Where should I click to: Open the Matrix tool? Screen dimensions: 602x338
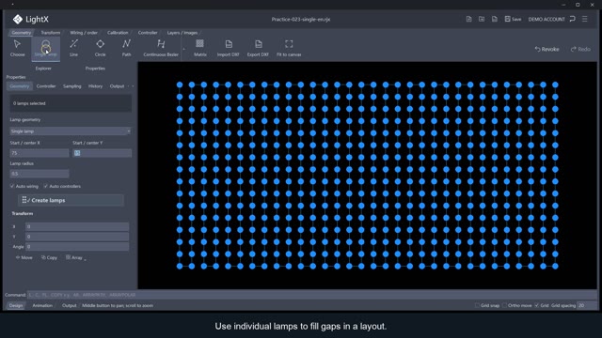(200, 48)
